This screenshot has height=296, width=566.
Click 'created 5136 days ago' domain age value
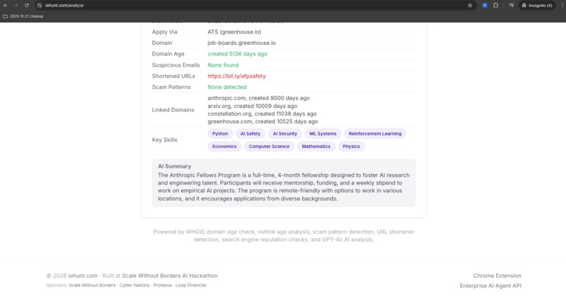pos(237,54)
